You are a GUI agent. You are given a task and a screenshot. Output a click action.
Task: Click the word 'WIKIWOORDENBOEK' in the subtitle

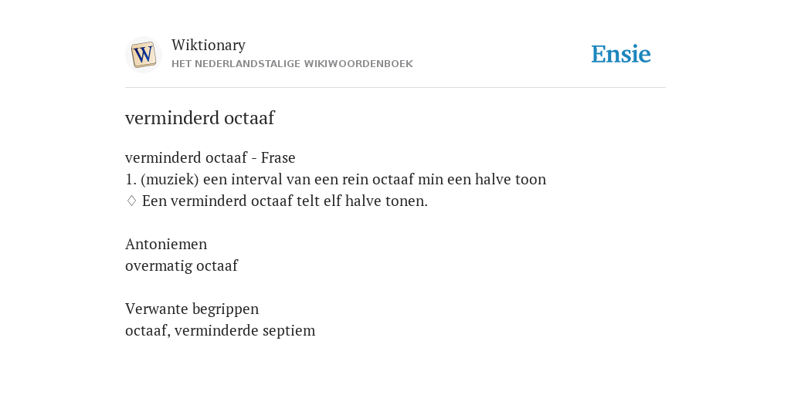[358, 64]
